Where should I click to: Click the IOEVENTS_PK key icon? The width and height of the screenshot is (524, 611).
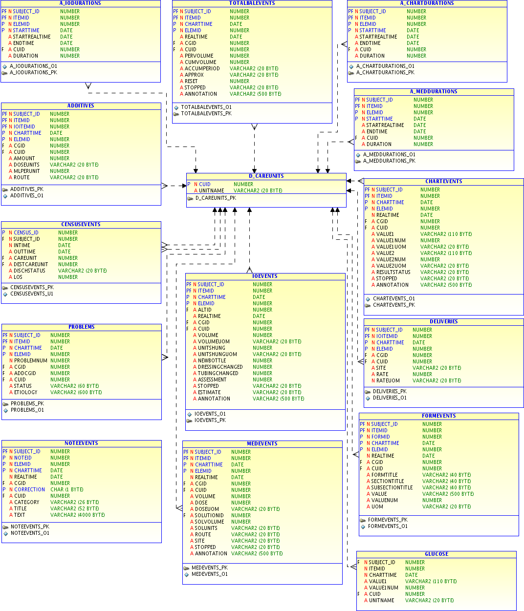pyautogui.click(x=189, y=421)
